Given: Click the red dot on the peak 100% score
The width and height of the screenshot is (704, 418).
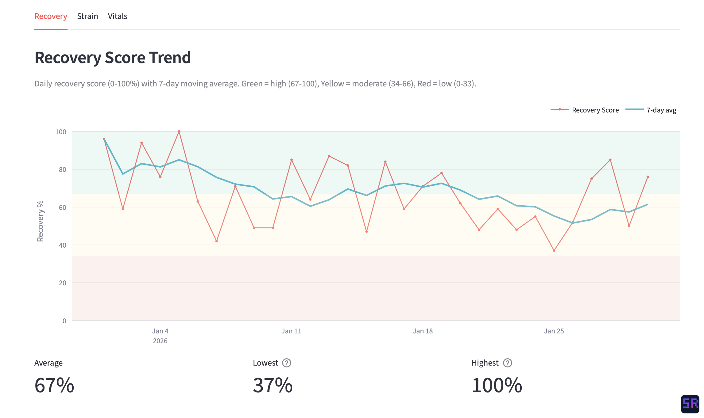Looking at the screenshot, I should click(179, 131).
